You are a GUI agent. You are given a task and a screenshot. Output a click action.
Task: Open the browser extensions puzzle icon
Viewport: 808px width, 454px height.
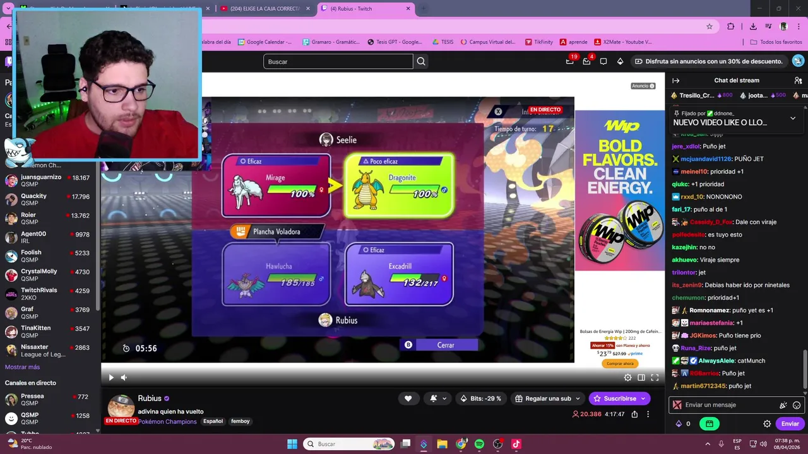pos(731,26)
